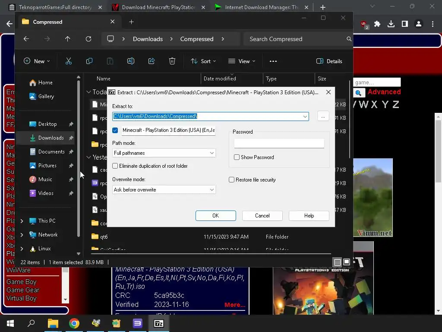Check Show Password
Viewport: 442px width, 332px height.
pos(237,157)
